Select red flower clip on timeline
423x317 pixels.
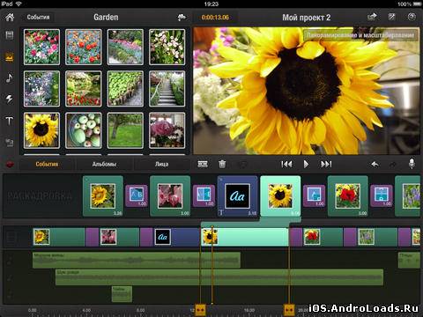(x=323, y=237)
